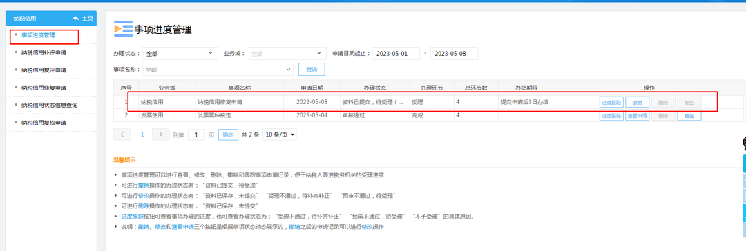Click 查看申请 for the 发票票种核定 row
746x251 pixels.
(x=637, y=116)
